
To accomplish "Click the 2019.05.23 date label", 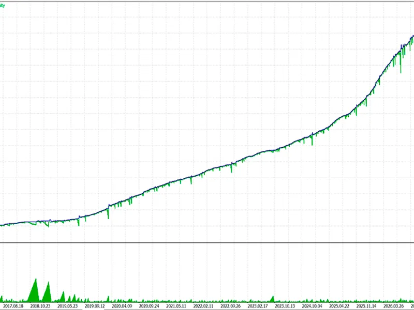I will pyautogui.click(x=68, y=306).
